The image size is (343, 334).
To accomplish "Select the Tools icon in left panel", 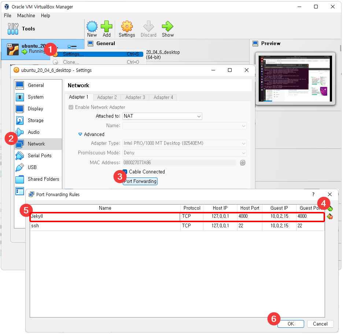I will (13, 29).
